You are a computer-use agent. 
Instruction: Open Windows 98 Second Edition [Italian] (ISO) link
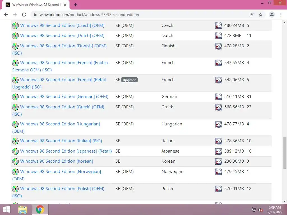coord(61,141)
